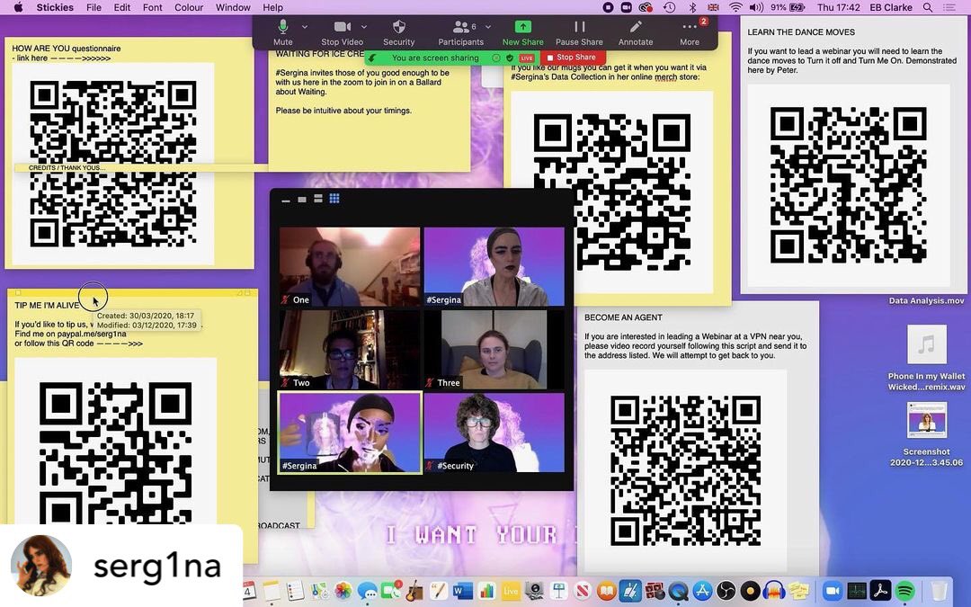Click collapsed CREDITS / THANK YOUS sticky bar
971x607 pixels.
click(x=141, y=168)
